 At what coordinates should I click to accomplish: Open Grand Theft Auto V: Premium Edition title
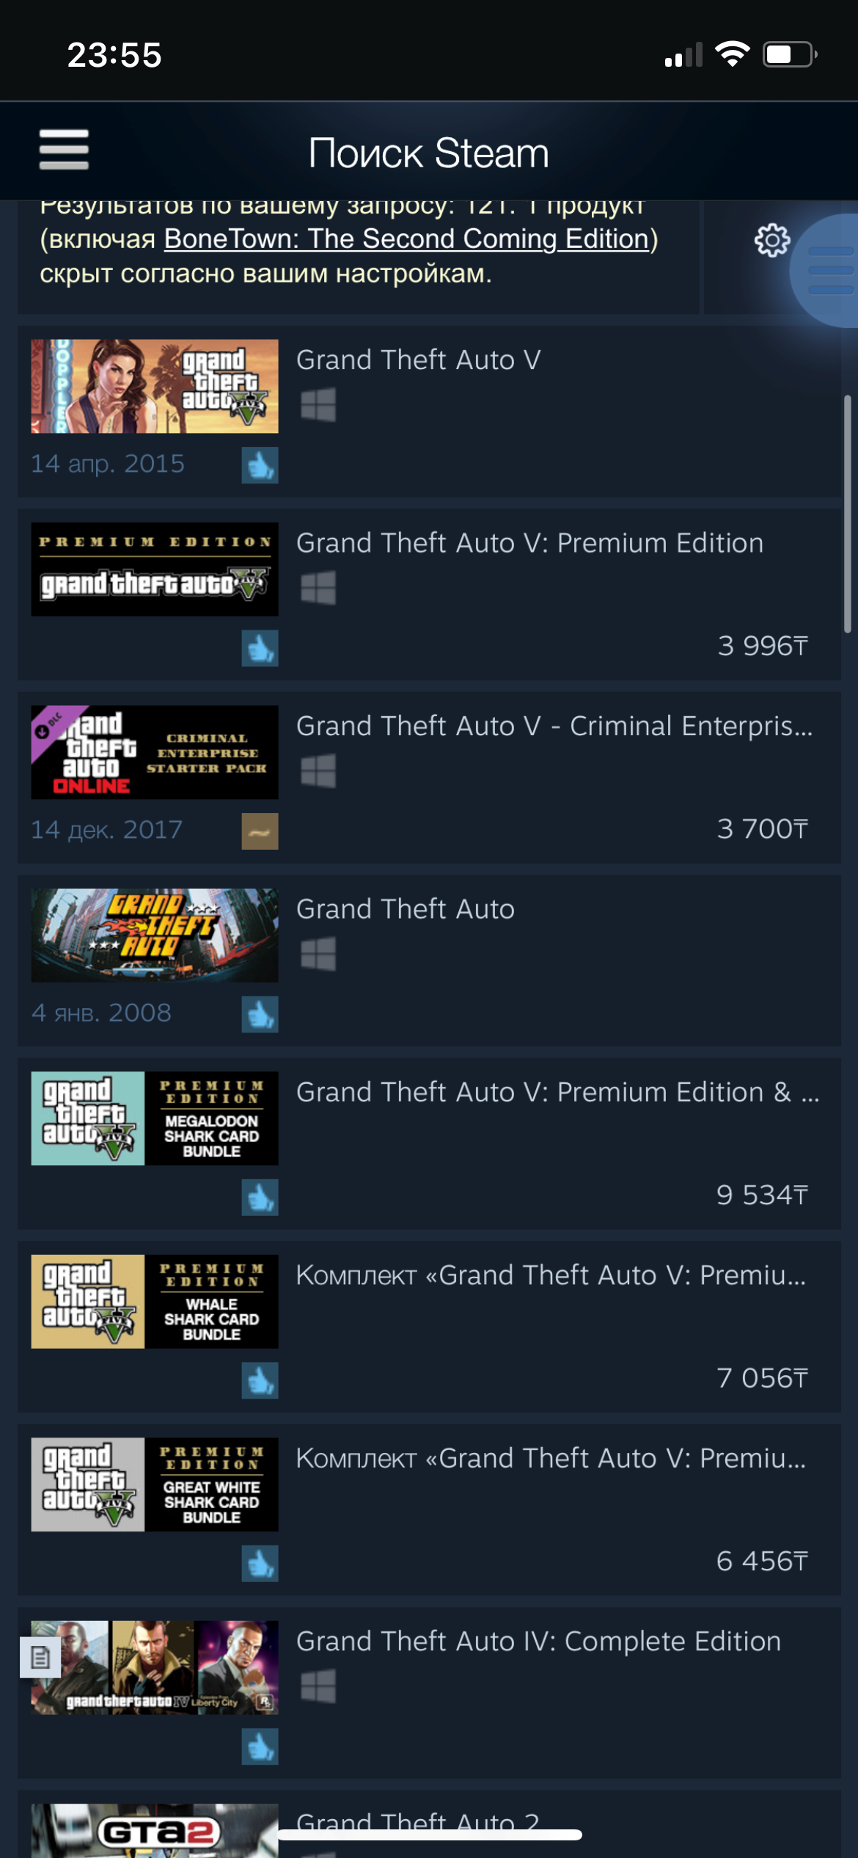pos(529,543)
